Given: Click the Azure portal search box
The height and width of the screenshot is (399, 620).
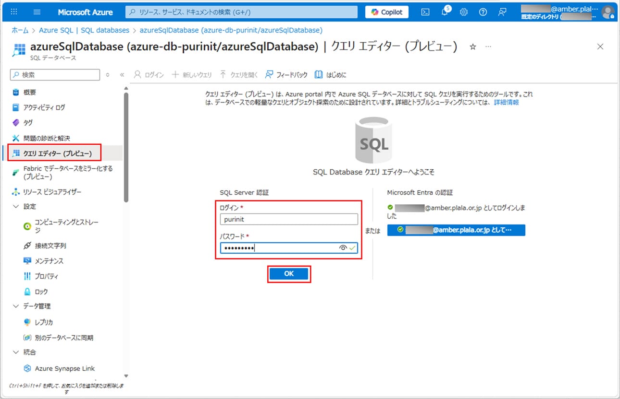Looking at the screenshot, I should (242, 12).
